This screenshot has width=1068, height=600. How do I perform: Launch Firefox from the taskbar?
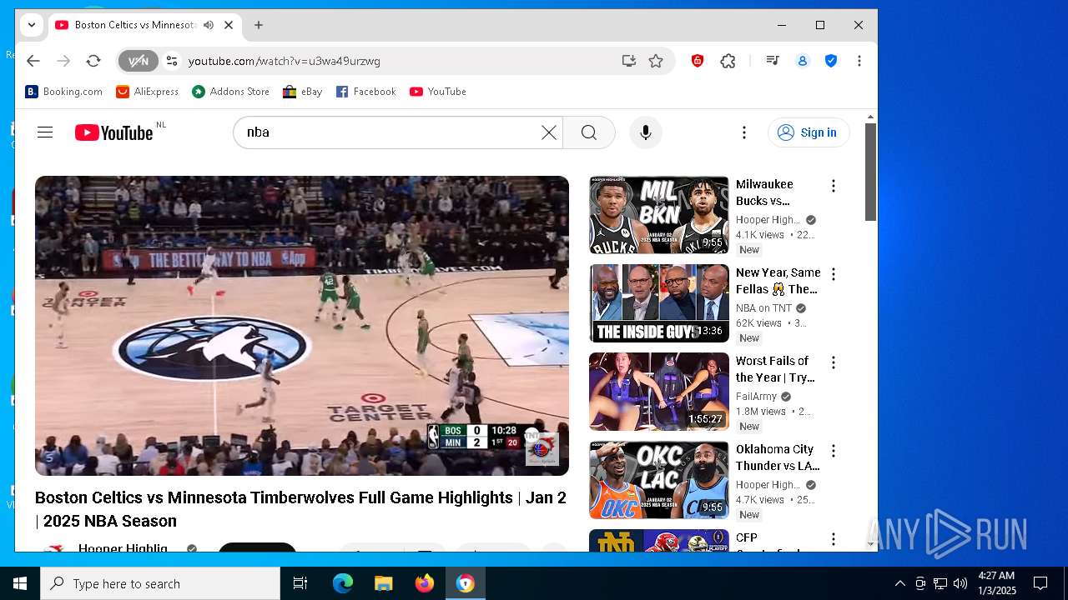pos(425,583)
